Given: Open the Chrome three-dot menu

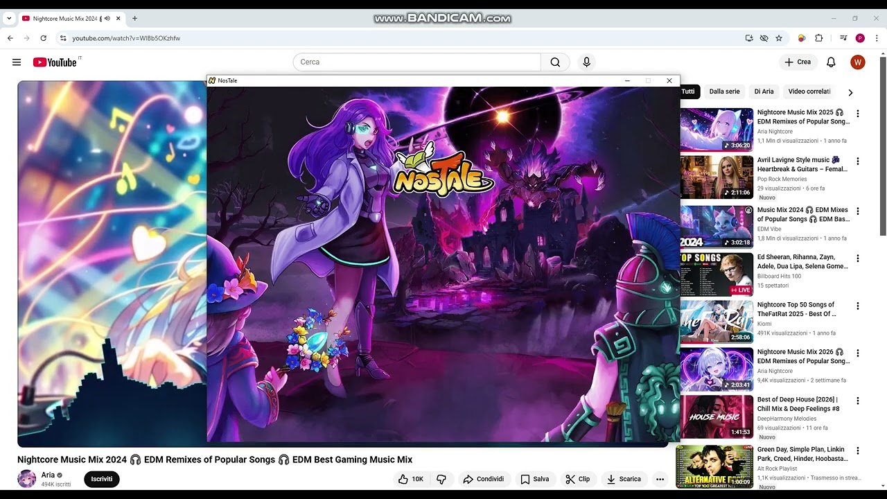Looking at the screenshot, I should [x=877, y=38].
